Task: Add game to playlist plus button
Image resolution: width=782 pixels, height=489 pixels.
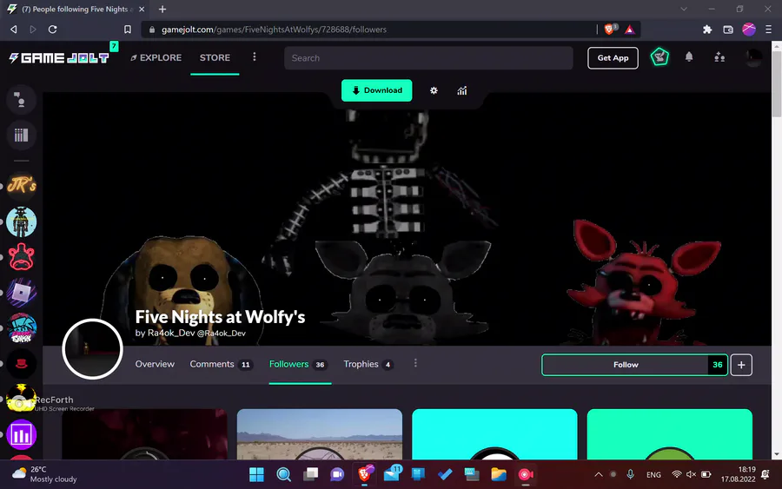Action: [x=741, y=365]
